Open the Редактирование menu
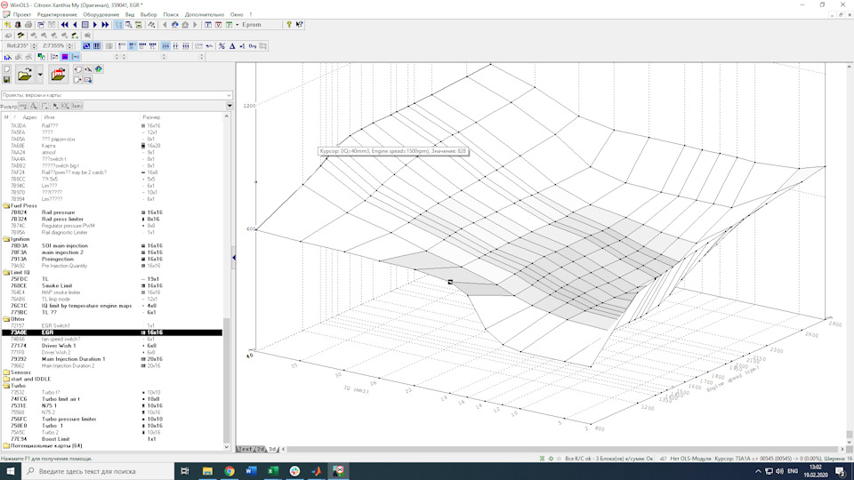Screen dimensions: 854x480 click(x=57, y=15)
